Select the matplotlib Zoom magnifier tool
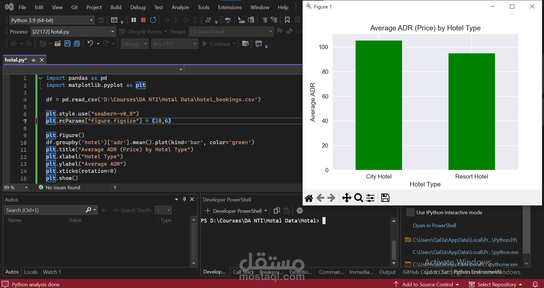Image resolution: width=544 pixels, height=288 pixels. [x=358, y=198]
